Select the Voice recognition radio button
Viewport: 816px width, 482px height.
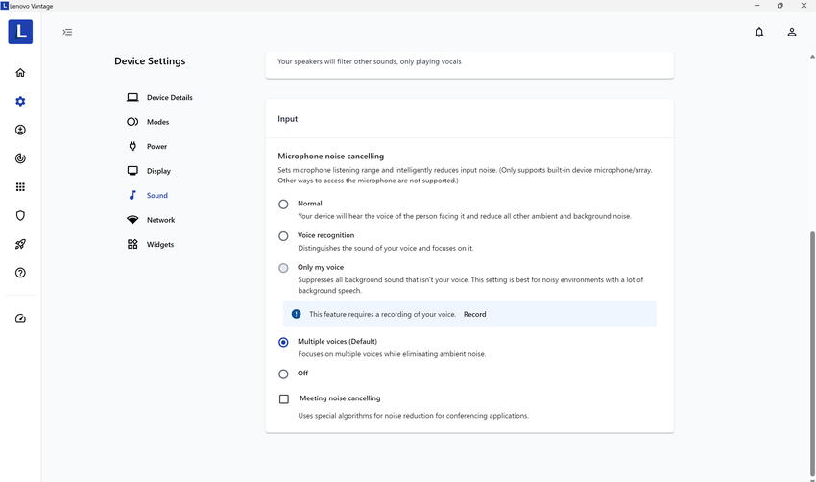click(x=283, y=236)
